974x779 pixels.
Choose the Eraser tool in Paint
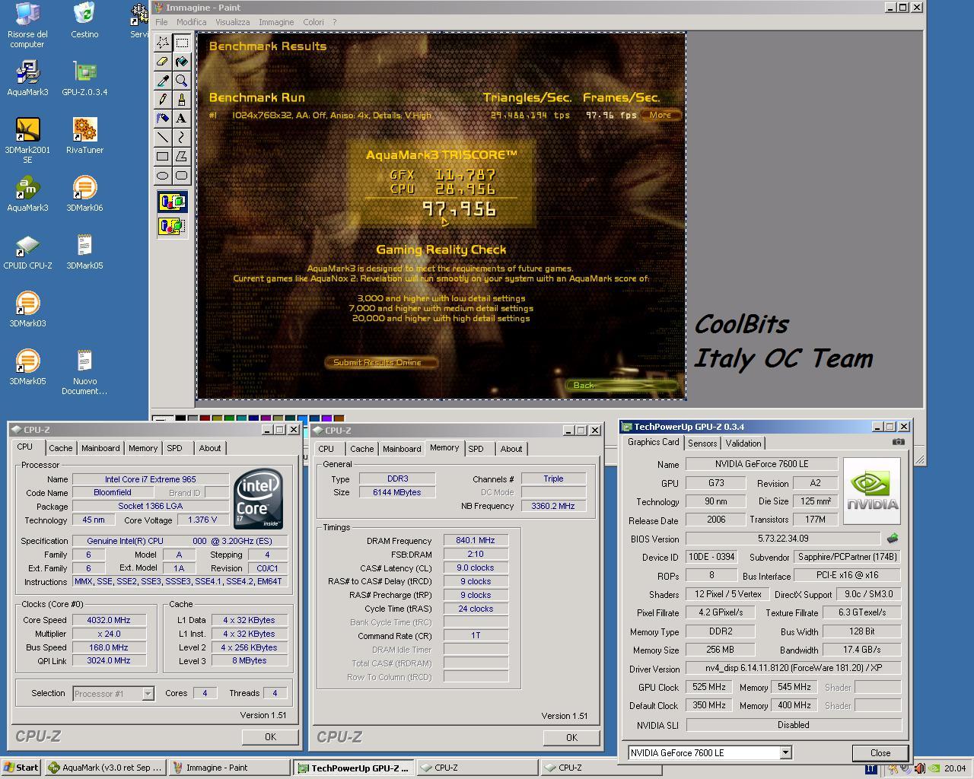(163, 62)
